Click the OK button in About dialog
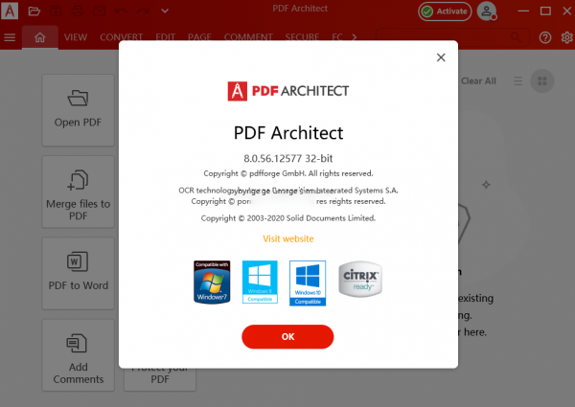 coord(287,337)
